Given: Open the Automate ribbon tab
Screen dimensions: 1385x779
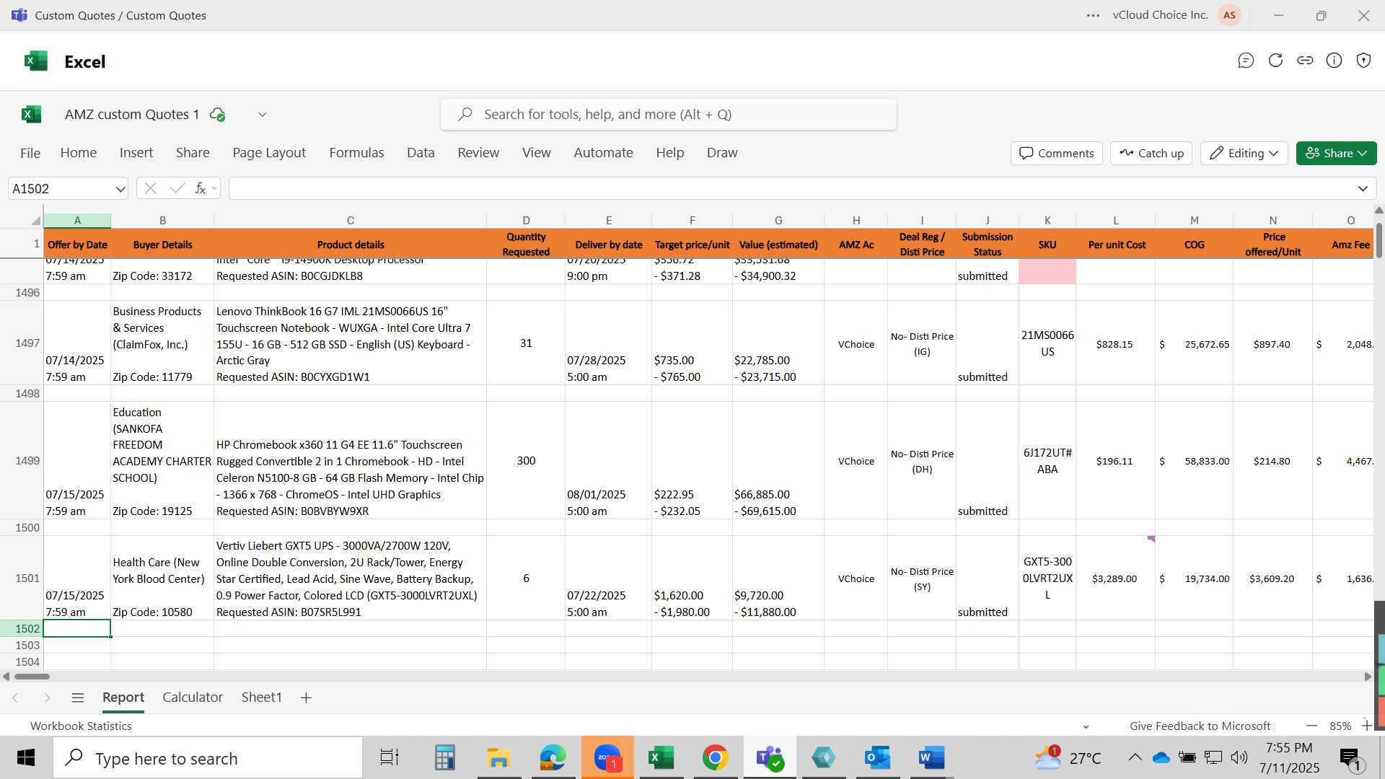Looking at the screenshot, I should click(x=603, y=152).
